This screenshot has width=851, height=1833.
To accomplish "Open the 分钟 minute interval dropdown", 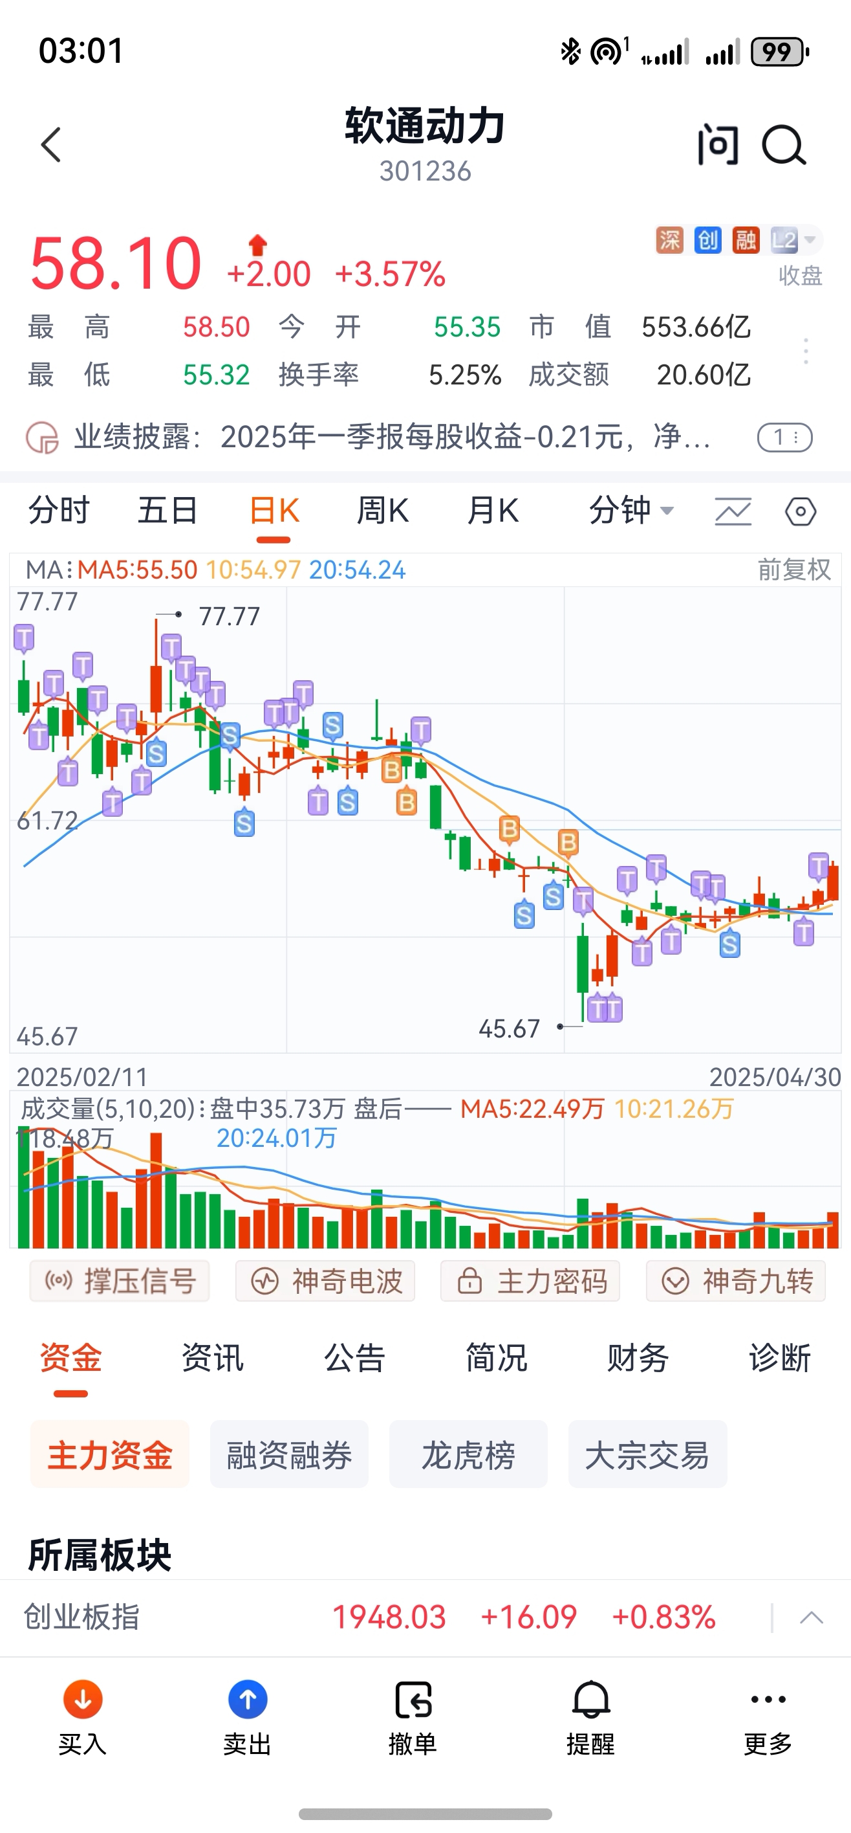I will (631, 511).
